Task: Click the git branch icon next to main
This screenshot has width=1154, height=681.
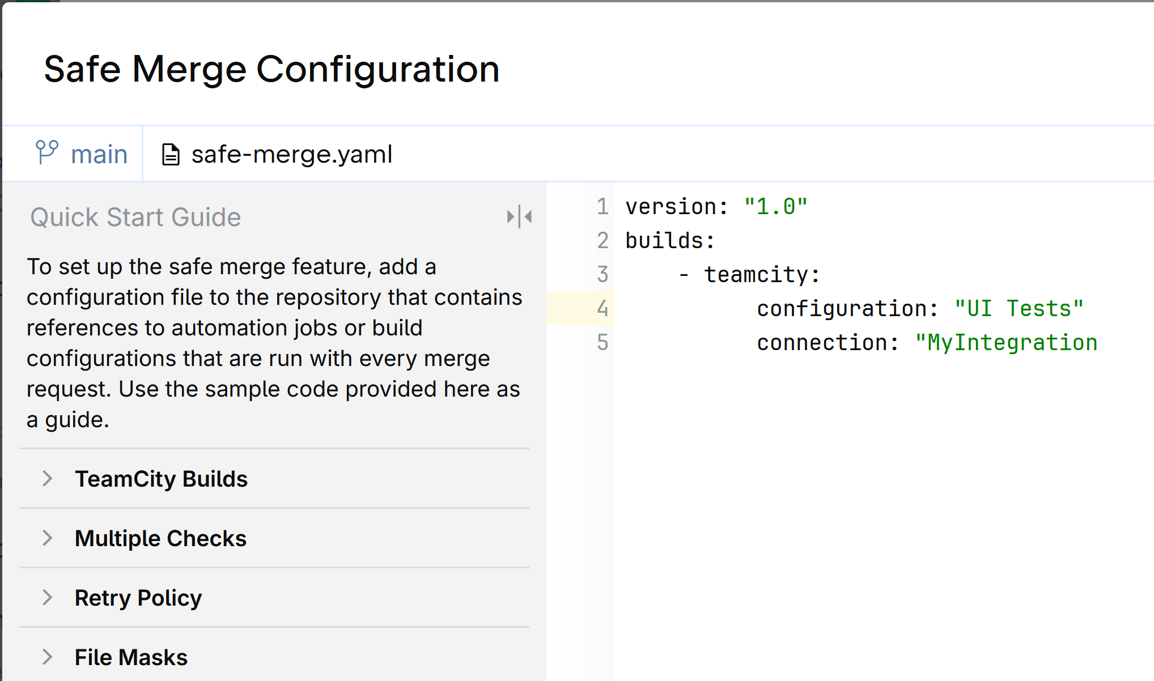Action: pos(46,153)
